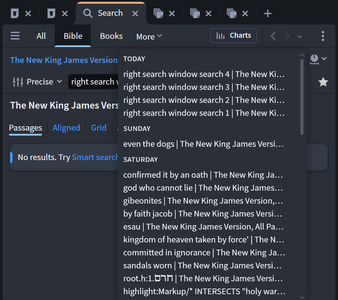Close the Search tab
This screenshot has width=338, height=300.
click(135, 14)
